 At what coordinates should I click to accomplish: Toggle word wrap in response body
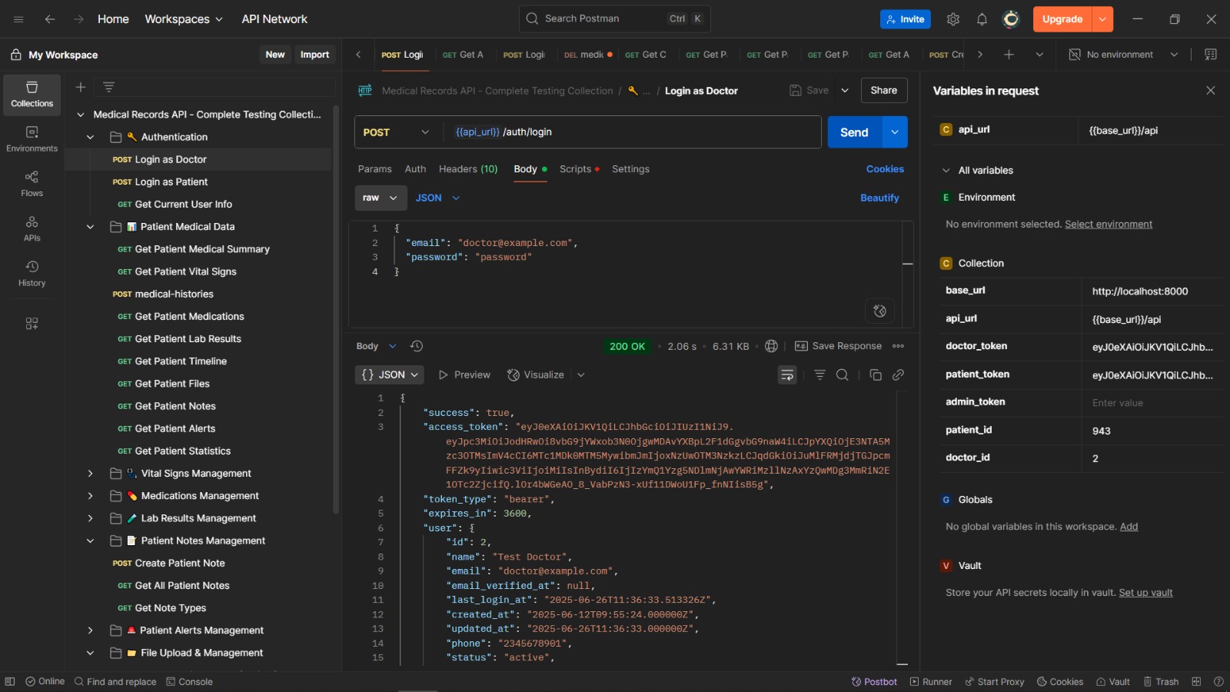coord(787,374)
